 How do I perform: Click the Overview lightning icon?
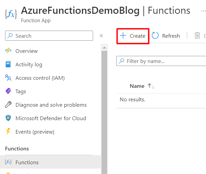coord(8,51)
